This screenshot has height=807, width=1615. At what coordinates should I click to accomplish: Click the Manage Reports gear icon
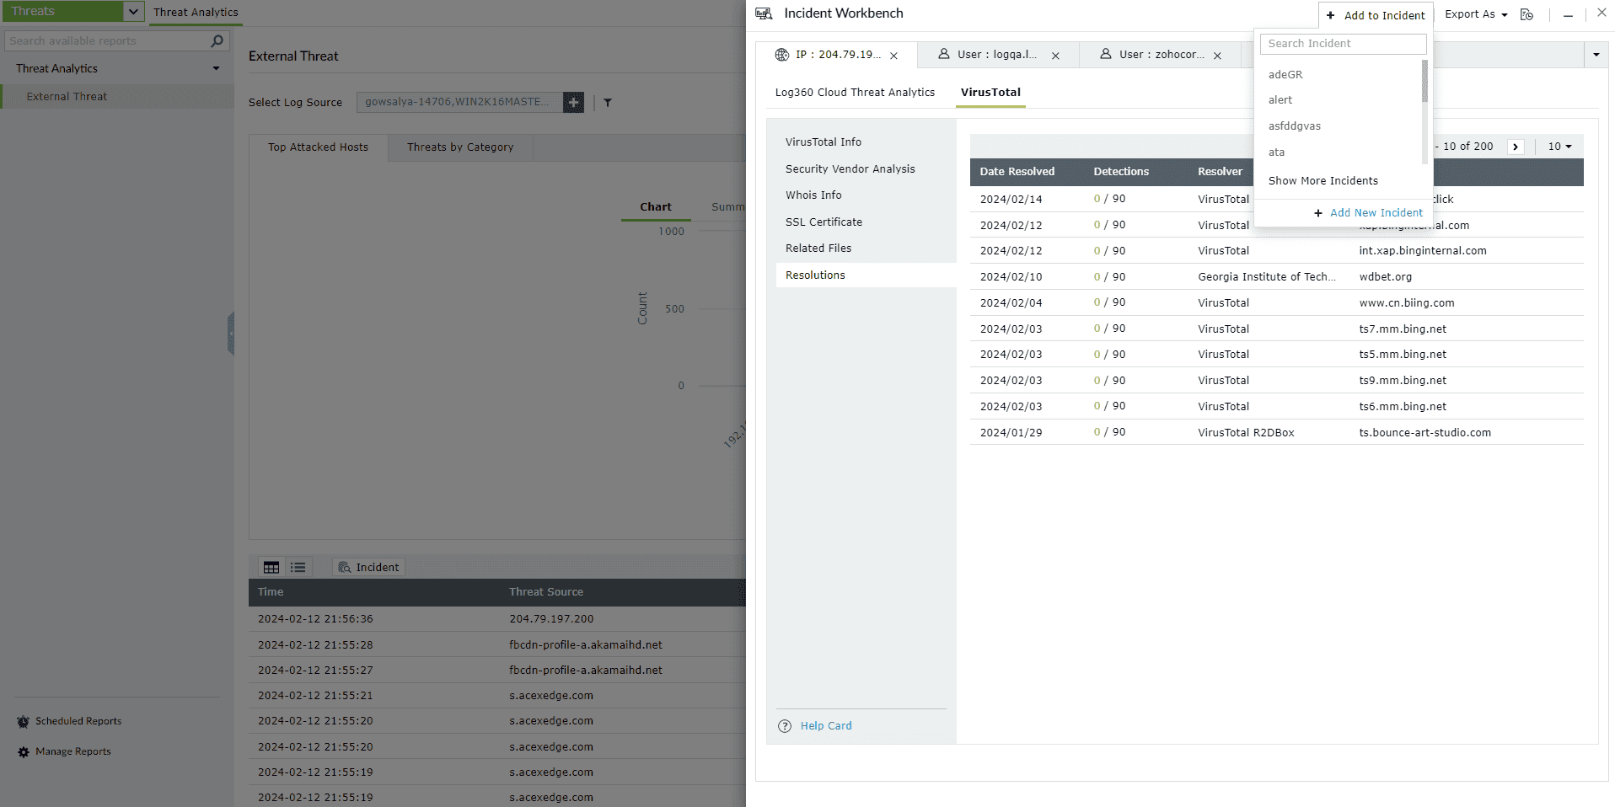(24, 752)
